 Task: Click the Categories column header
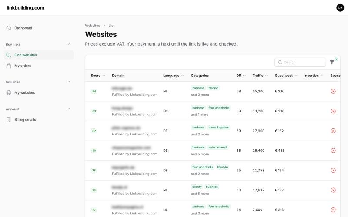point(200,76)
